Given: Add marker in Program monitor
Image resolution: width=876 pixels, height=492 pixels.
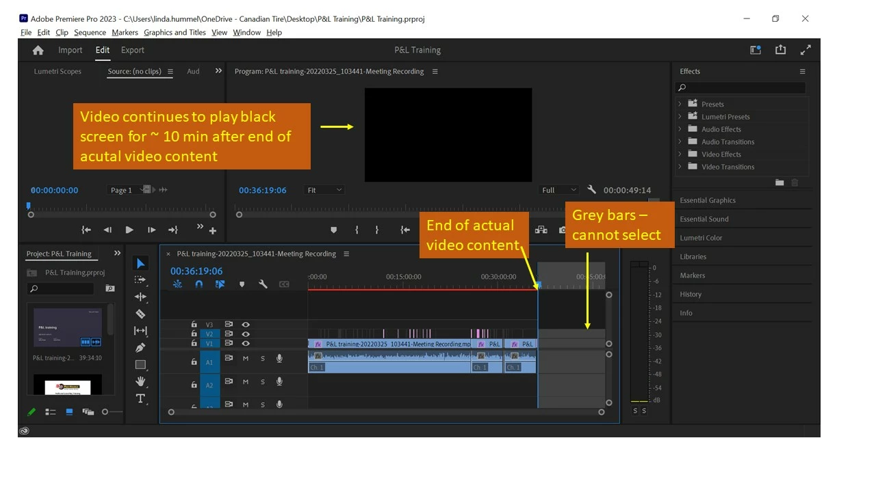Looking at the screenshot, I should point(333,230).
